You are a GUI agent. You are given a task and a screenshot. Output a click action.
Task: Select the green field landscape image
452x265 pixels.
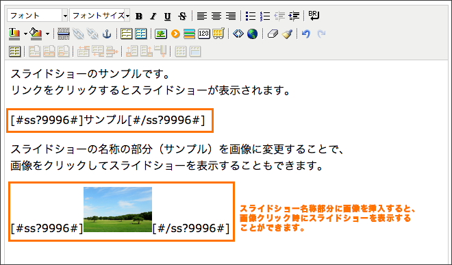click(118, 210)
